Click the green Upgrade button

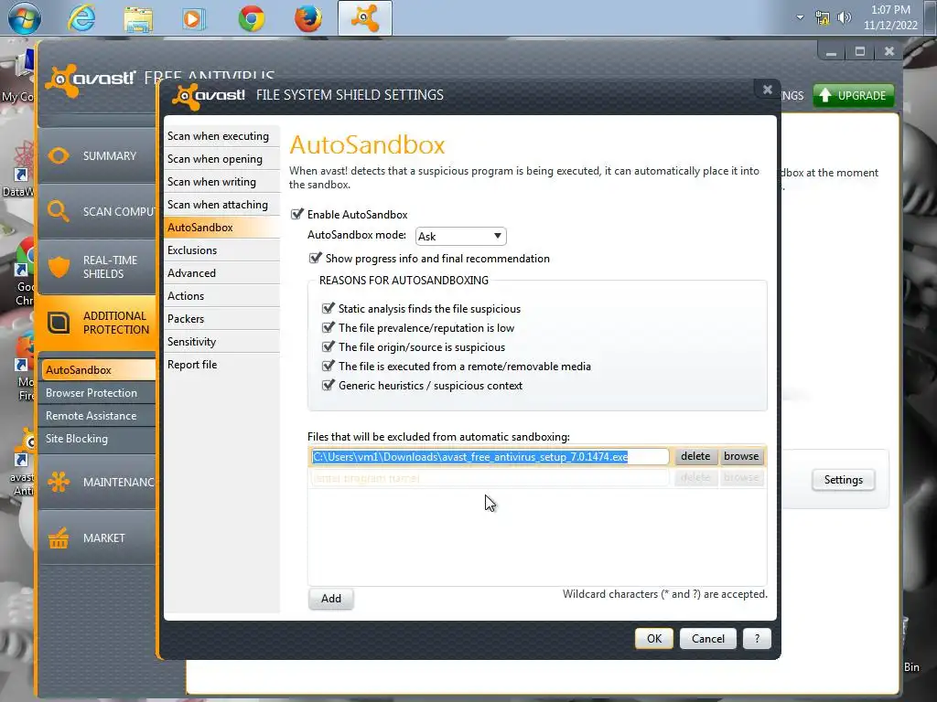(854, 95)
